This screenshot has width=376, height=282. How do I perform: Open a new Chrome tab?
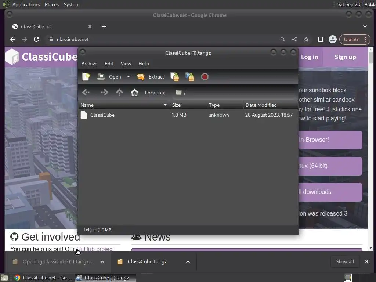[104, 26]
